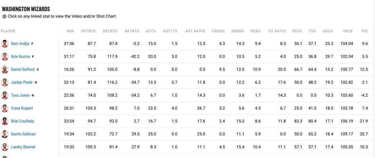Open the Jordan Poole player link
Image resolution: width=375 pixels, height=158 pixels.
(22, 82)
